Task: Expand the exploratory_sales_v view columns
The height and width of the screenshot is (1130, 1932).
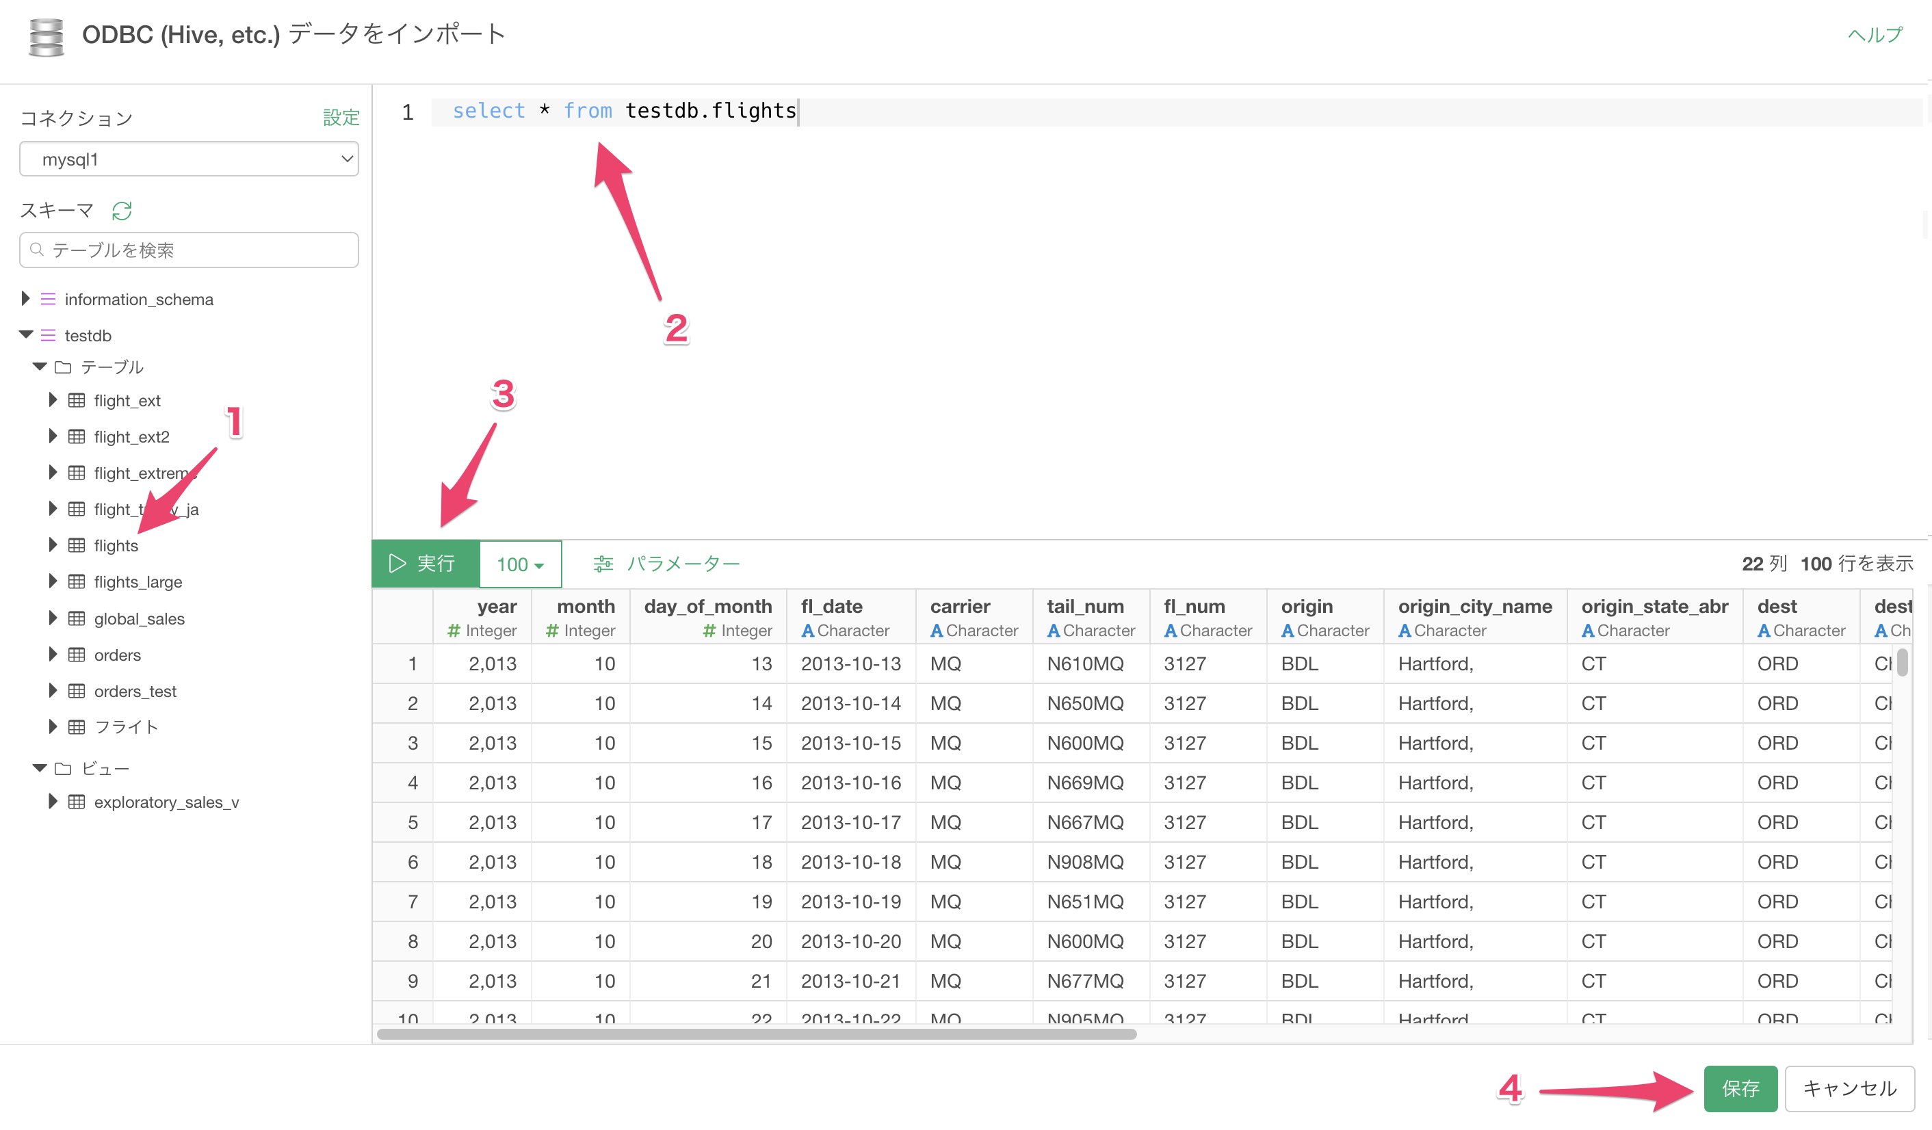Action: point(53,801)
